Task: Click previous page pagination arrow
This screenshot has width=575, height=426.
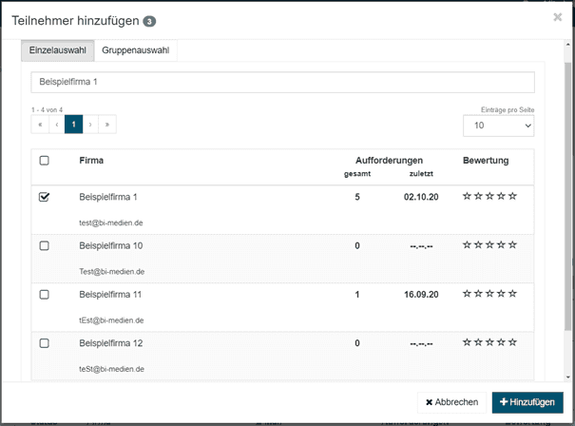Action: point(56,125)
